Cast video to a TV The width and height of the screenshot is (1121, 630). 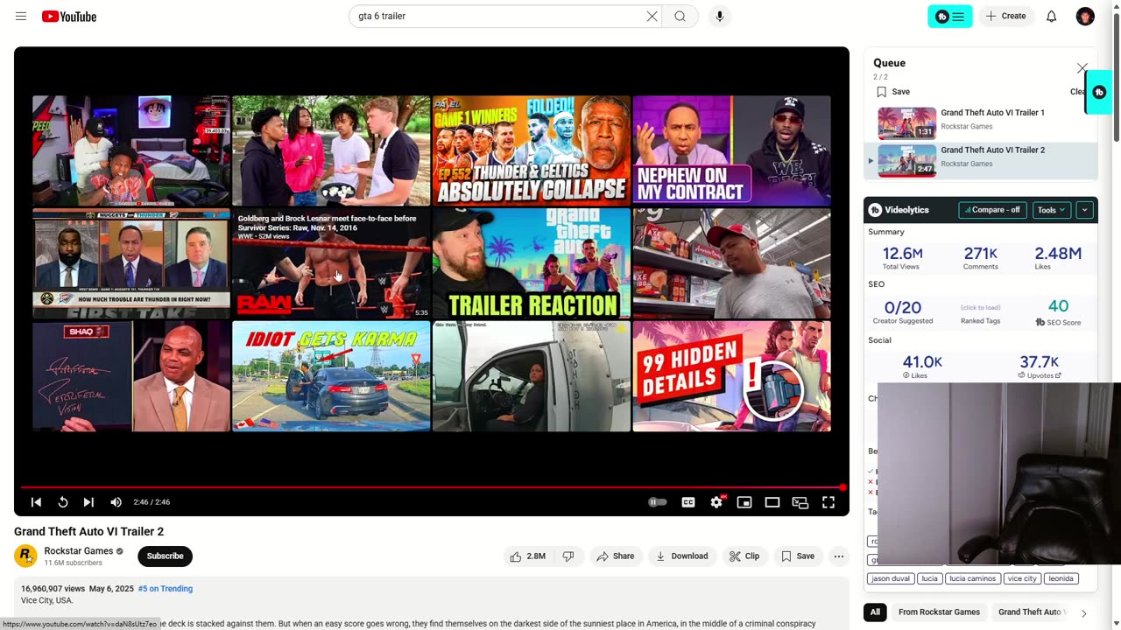[x=800, y=502]
